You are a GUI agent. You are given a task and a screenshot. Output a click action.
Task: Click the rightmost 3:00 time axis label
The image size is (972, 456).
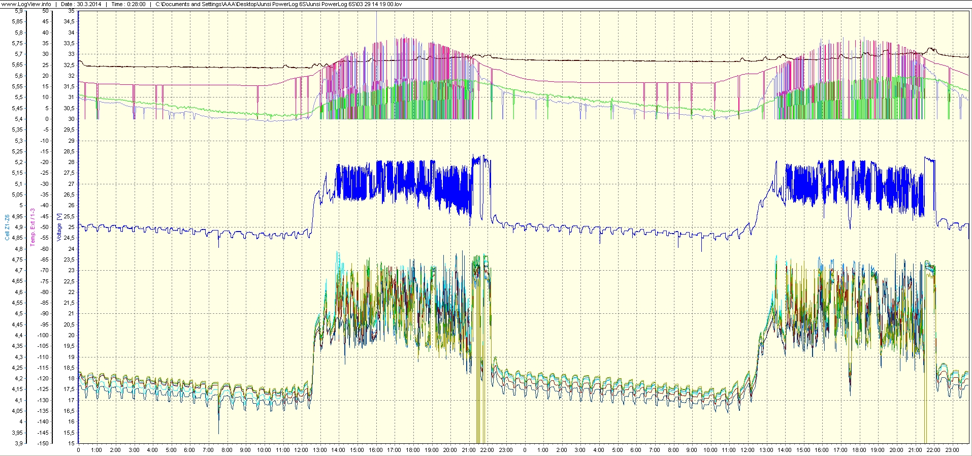[580, 450]
